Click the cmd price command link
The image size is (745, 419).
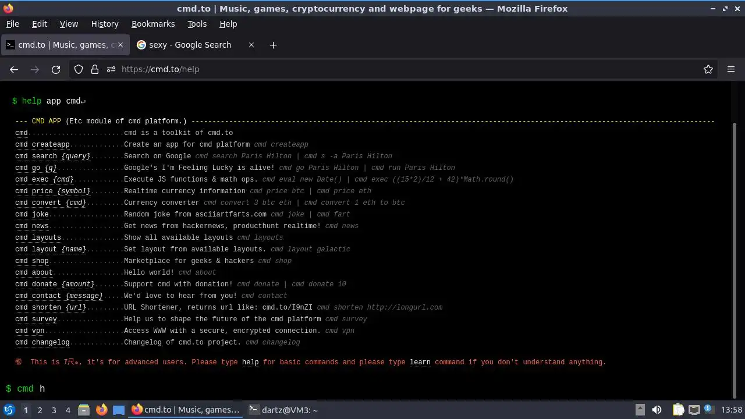[x=53, y=191]
